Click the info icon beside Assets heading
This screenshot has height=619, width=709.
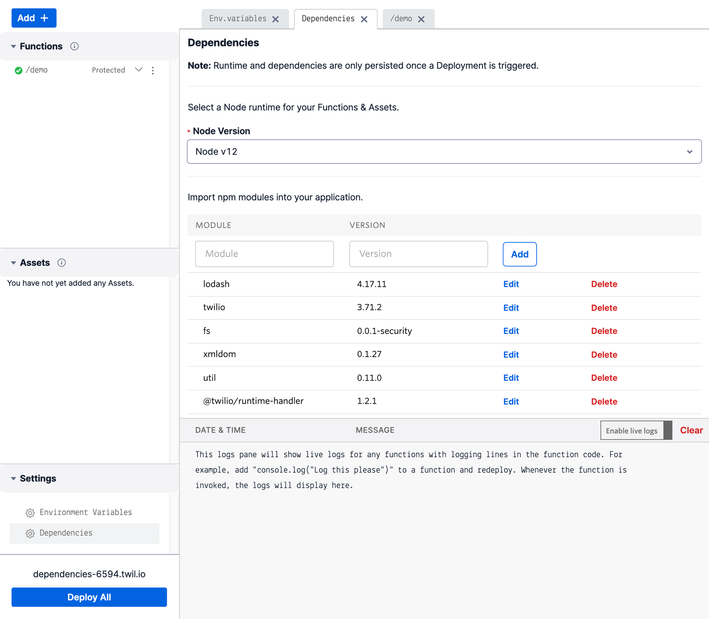pos(62,262)
